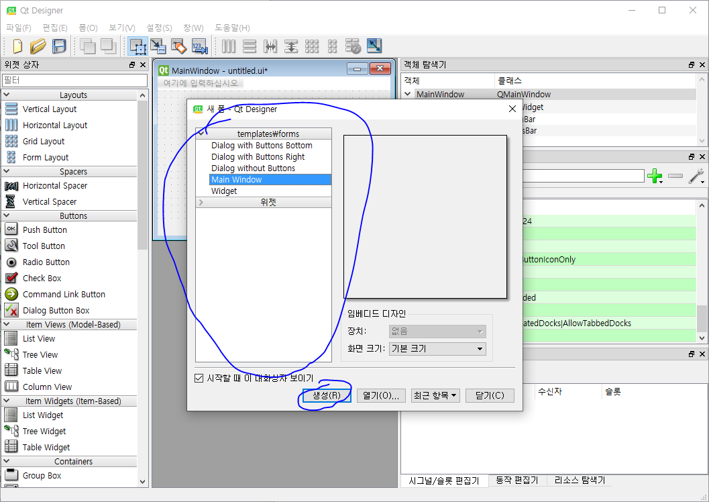Viewport: 709px width, 502px height.
Task: Select Tree View widget in widget box
Action: (x=40, y=355)
